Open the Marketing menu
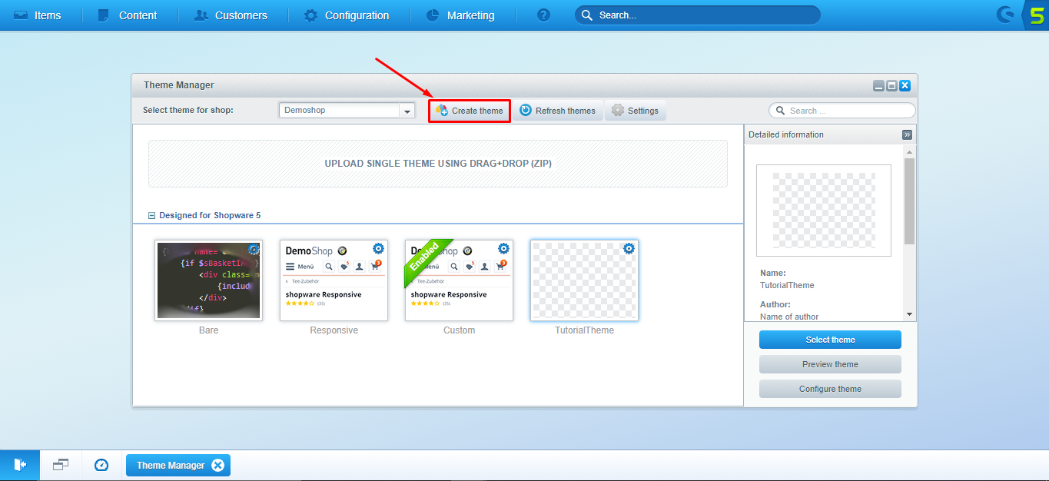The width and height of the screenshot is (1049, 481). [x=460, y=15]
